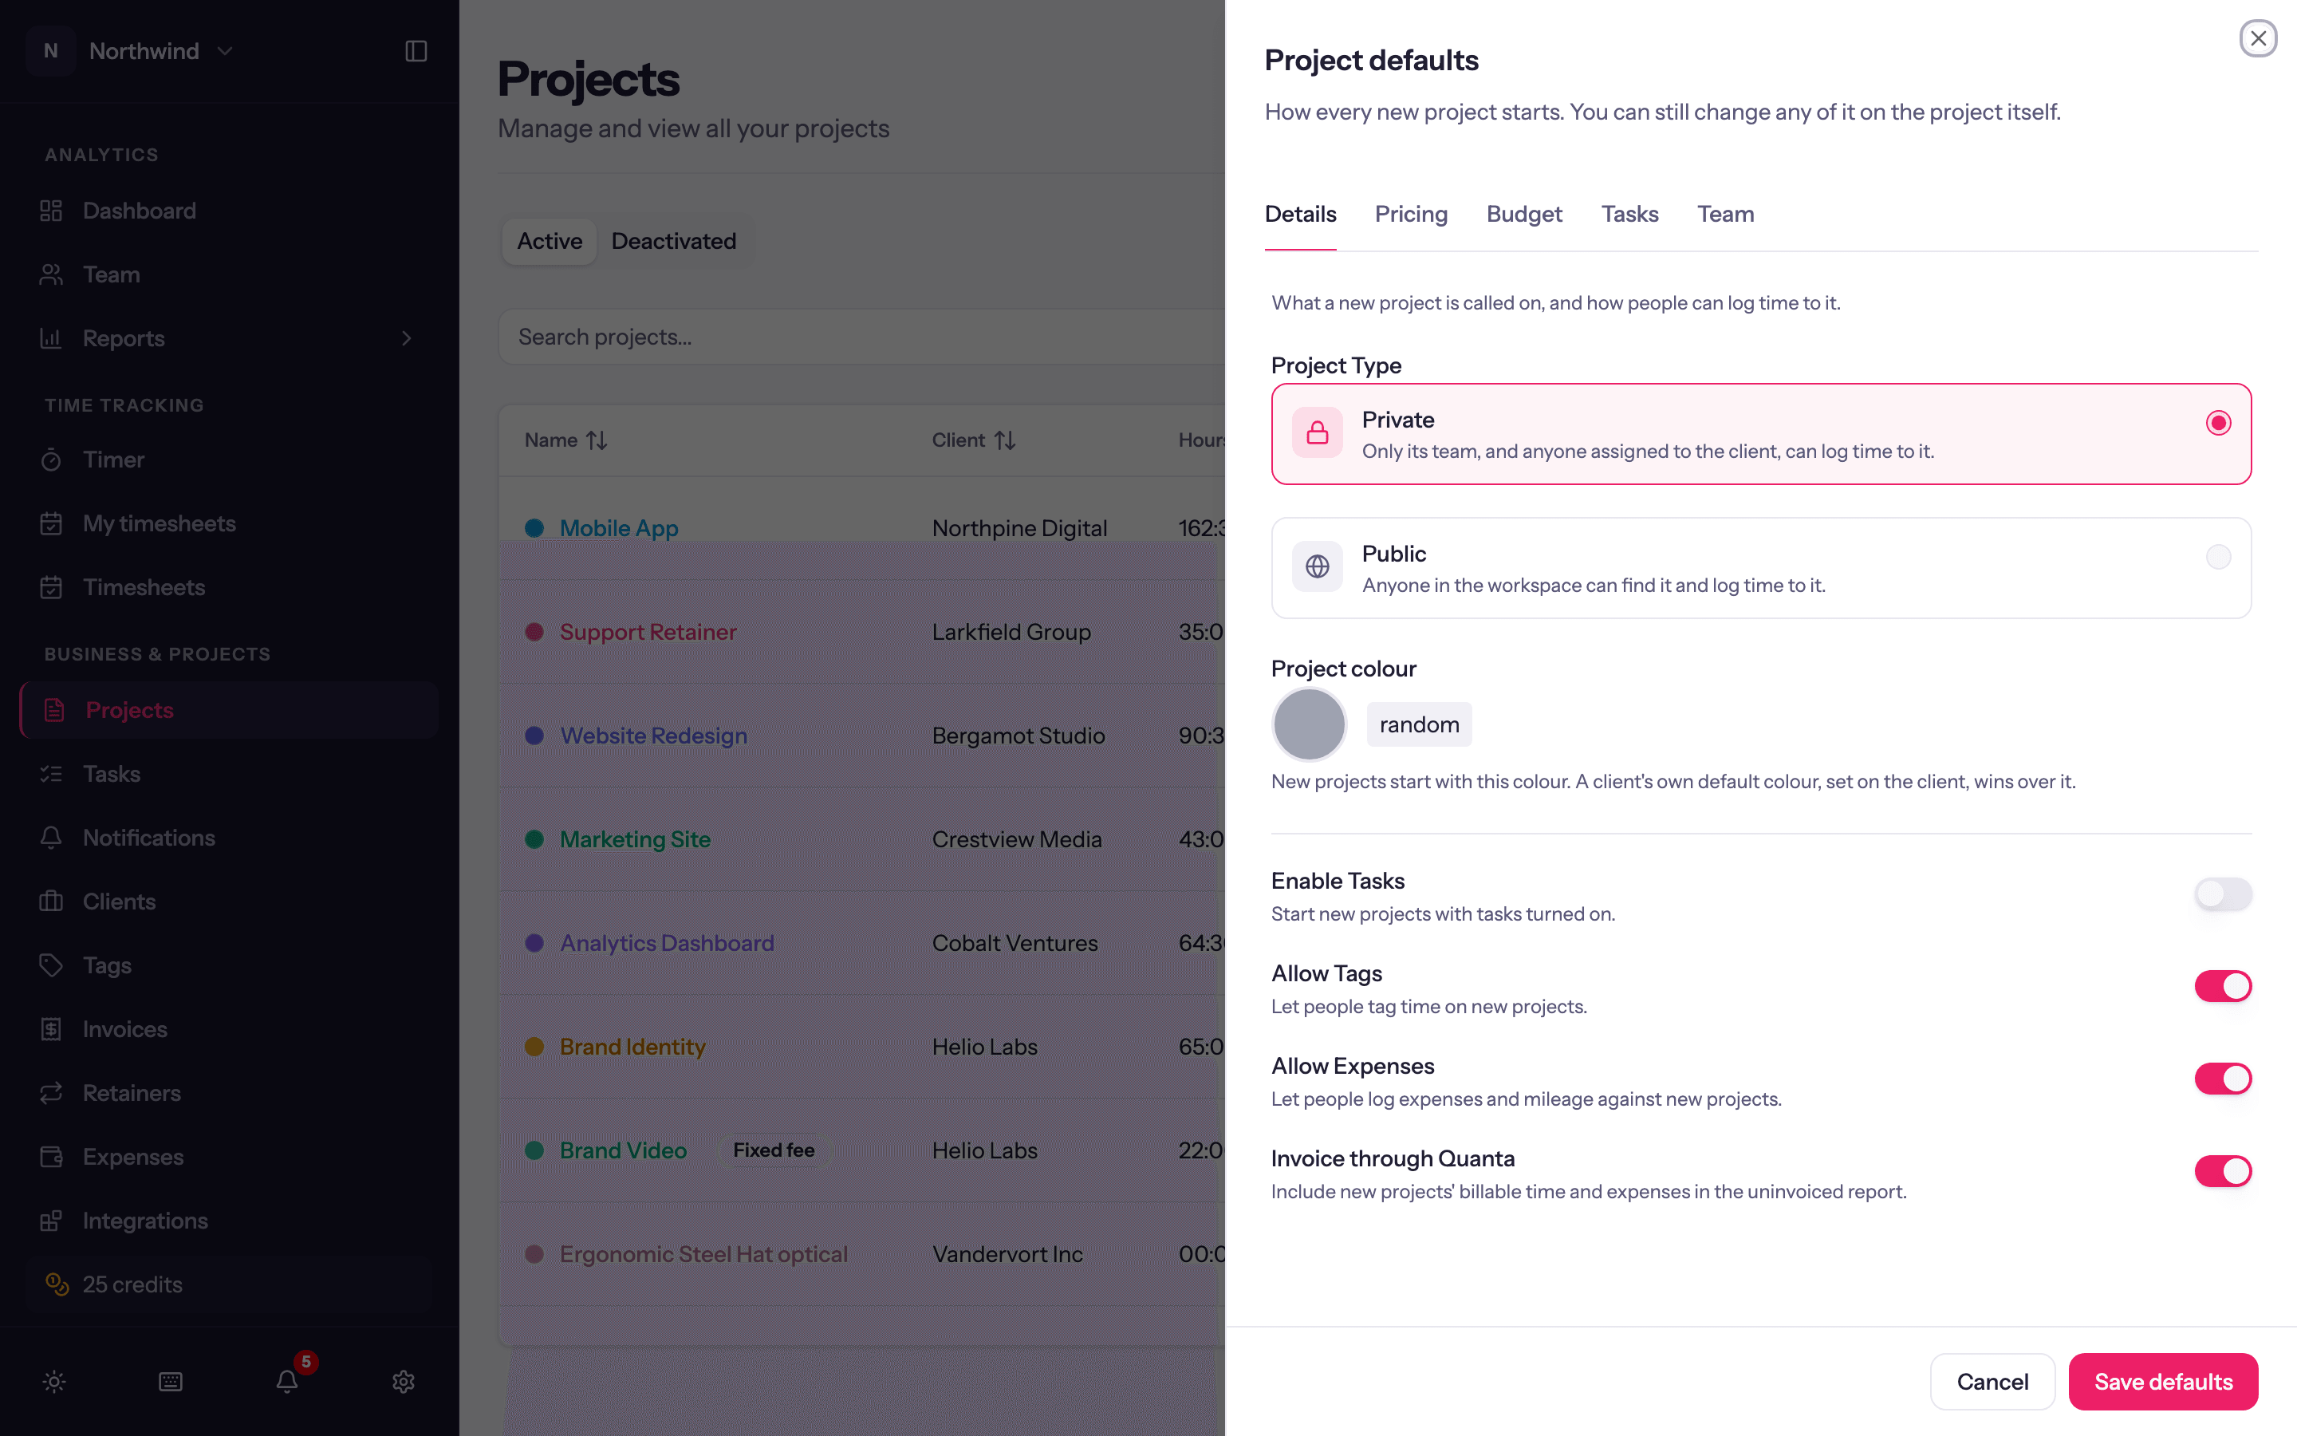
Task: Close the Project defaults panel
Action: [2258, 39]
